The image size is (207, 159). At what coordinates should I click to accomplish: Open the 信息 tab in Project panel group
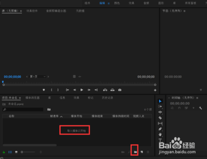tap(63, 98)
